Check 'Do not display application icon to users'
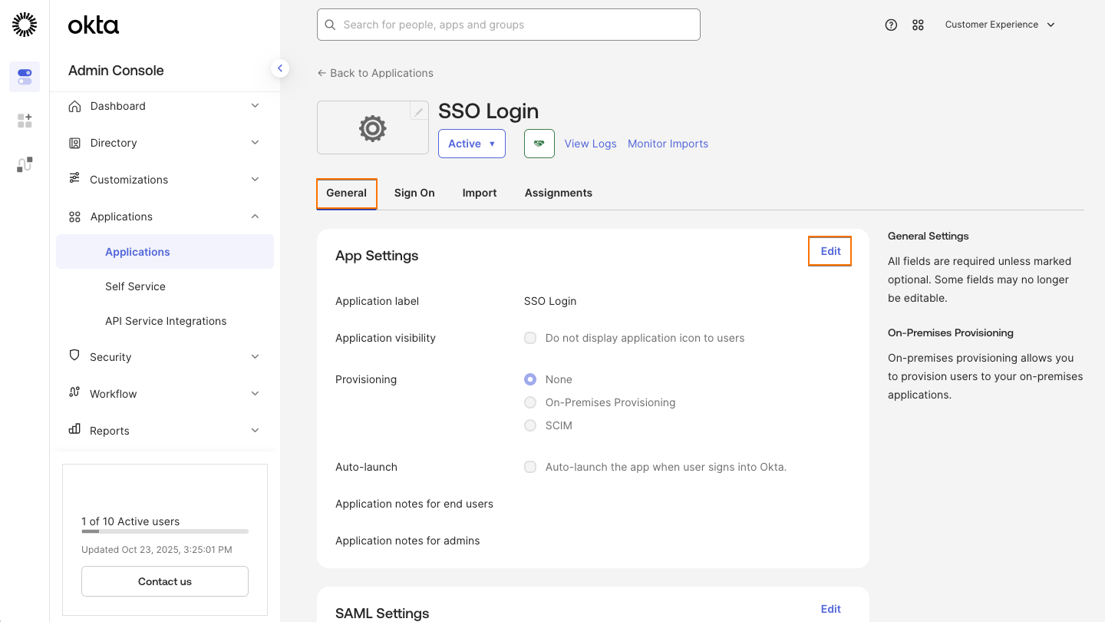The width and height of the screenshot is (1105, 622). pyautogui.click(x=530, y=338)
